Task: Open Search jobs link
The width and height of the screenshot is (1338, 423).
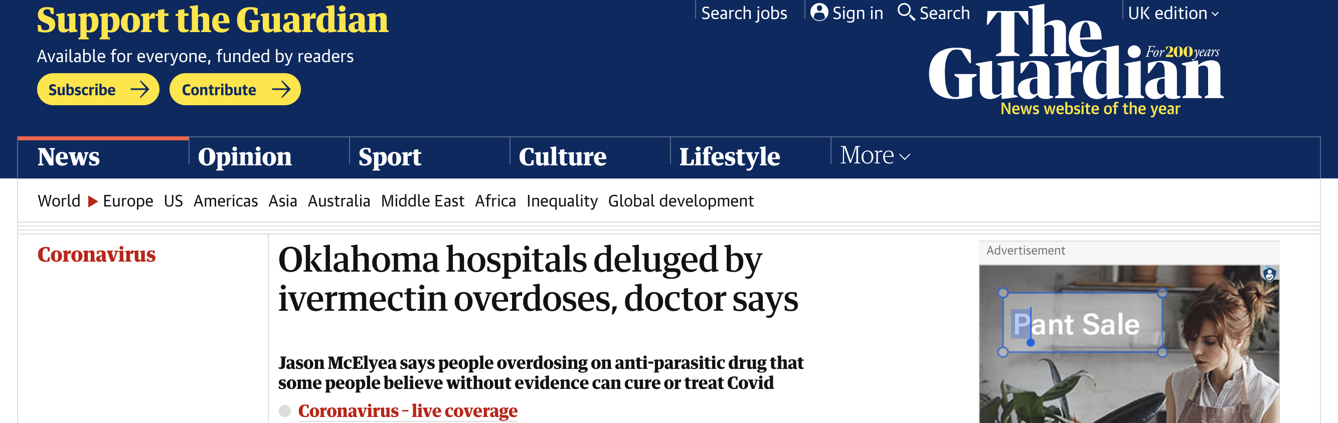Action: [744, 14]
